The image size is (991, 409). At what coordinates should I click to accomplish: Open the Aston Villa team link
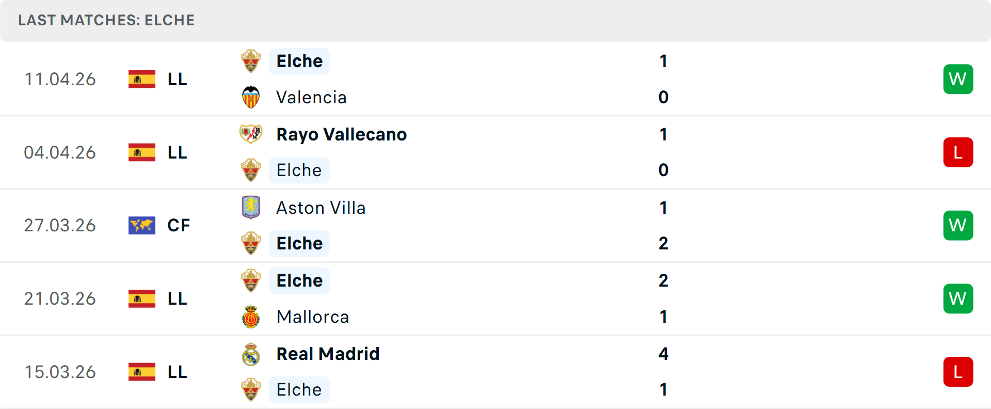point(321,208)
